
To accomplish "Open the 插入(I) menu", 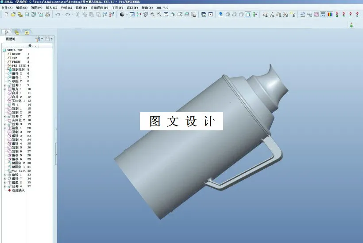I will (51, 8).
